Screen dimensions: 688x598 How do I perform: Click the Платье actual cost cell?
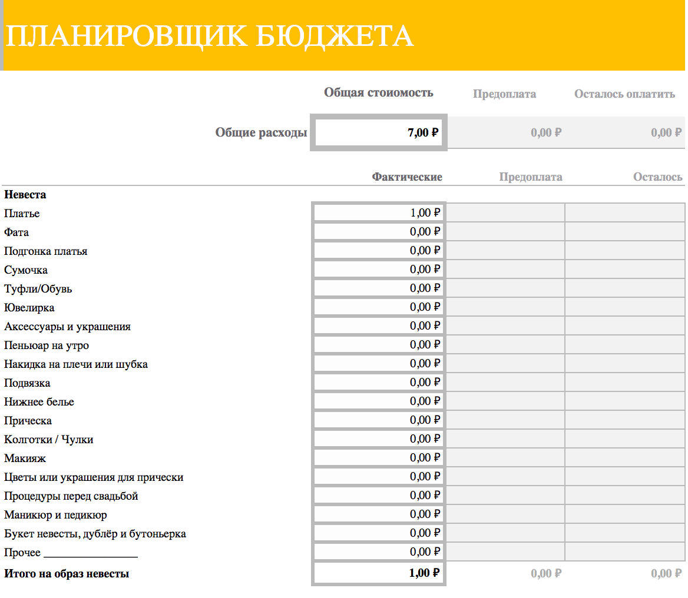(378, 213)
